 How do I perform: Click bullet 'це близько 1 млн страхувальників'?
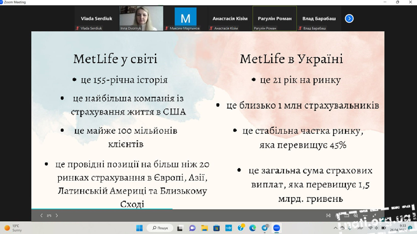(303, 105)
